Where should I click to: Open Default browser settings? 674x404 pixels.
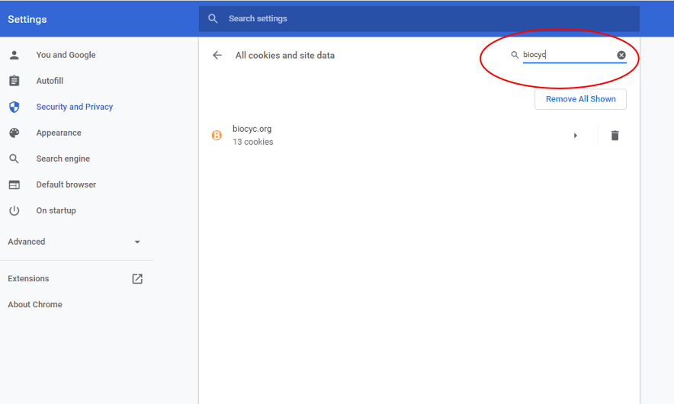pyautogui.click(x=66, y=184)
